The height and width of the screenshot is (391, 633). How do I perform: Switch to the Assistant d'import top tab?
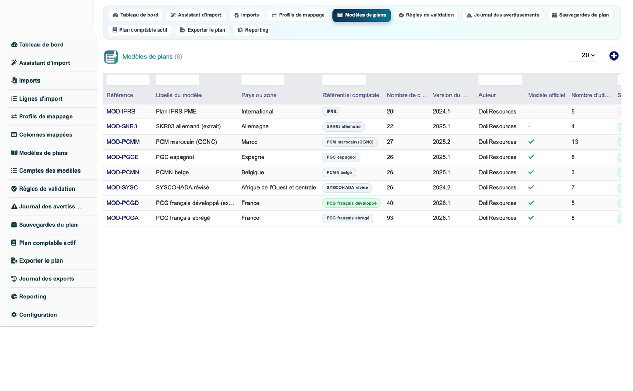[x=196, y=15]
